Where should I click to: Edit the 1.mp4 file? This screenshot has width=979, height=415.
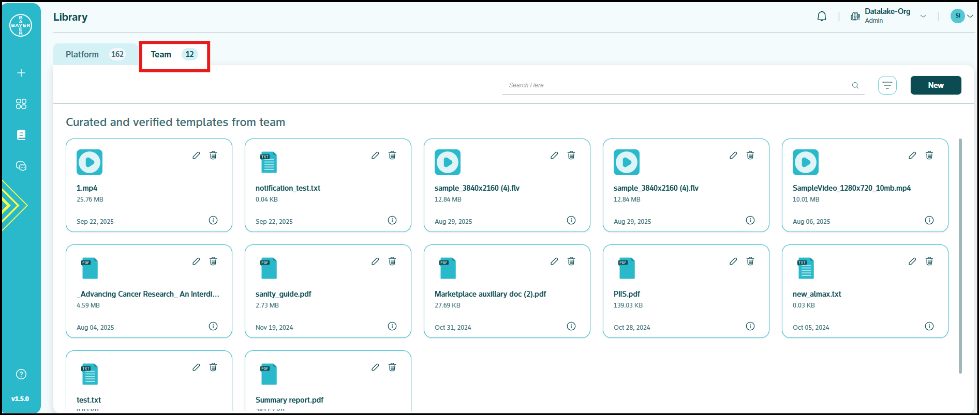pos(196,156)
